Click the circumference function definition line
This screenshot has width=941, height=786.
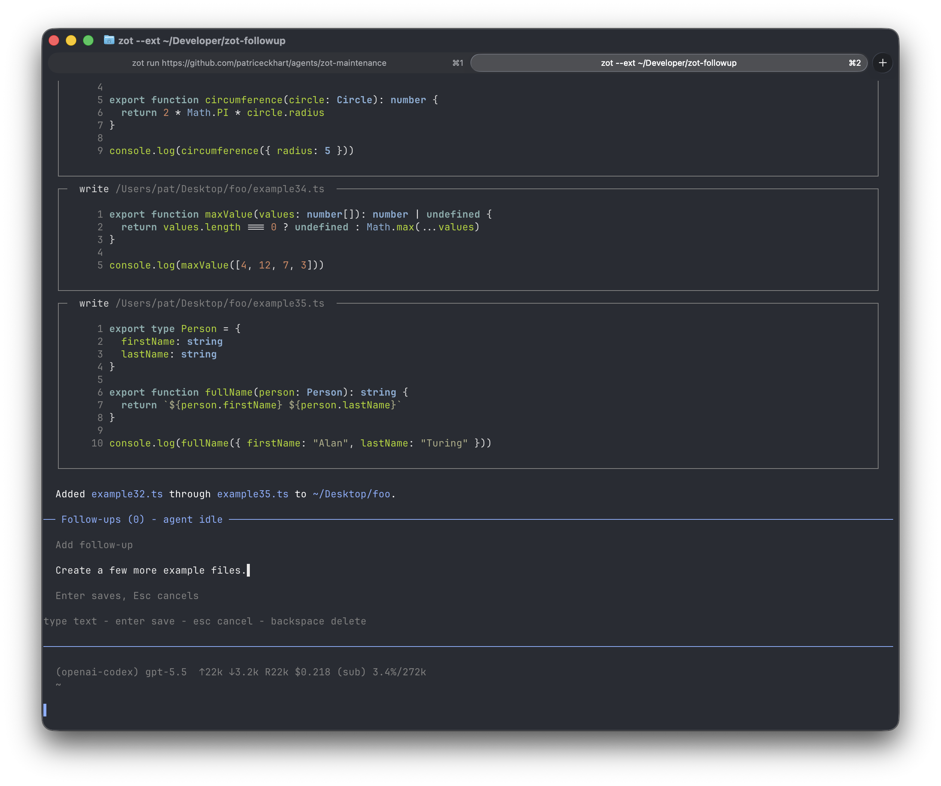(274, 100)
